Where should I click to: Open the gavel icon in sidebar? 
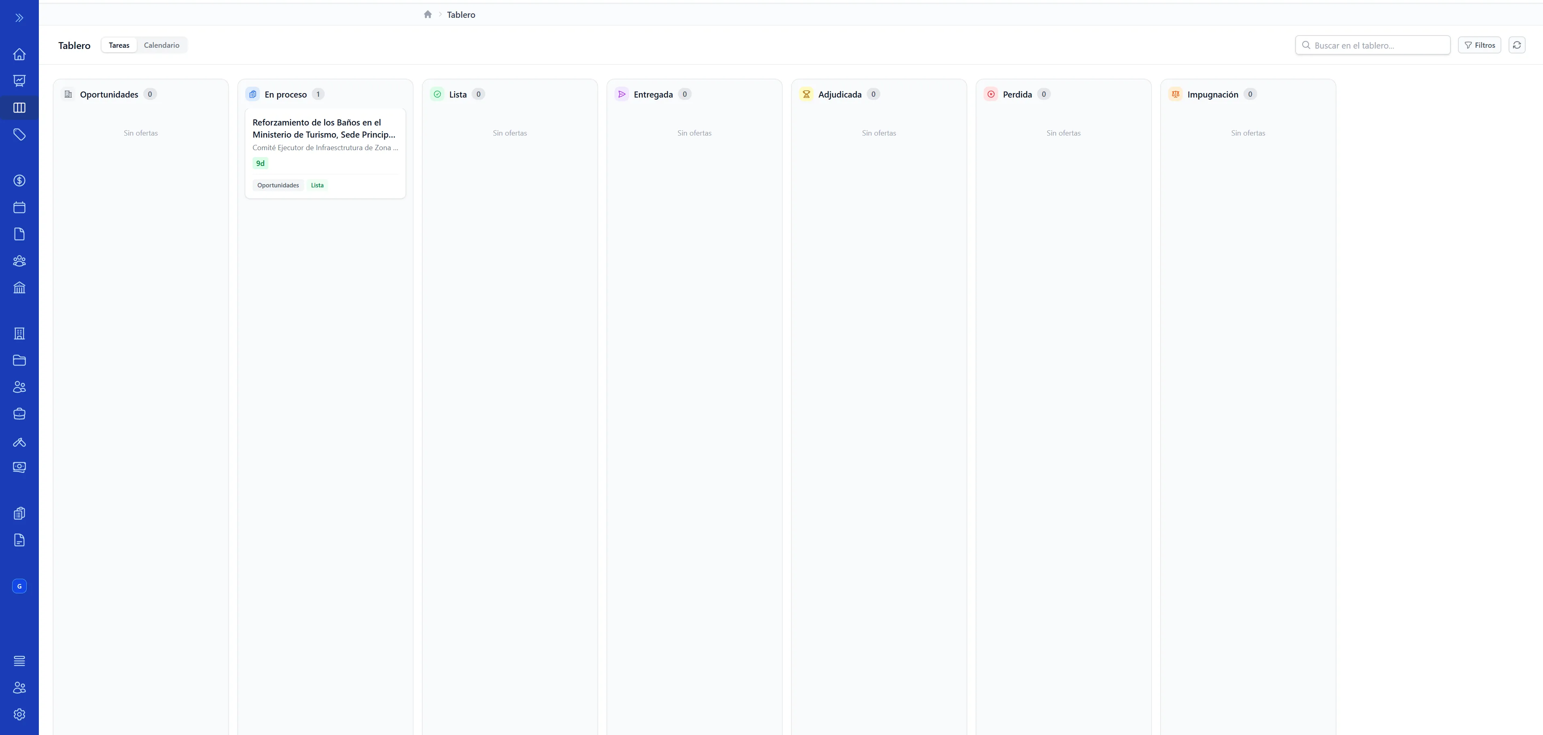point(19,442)
